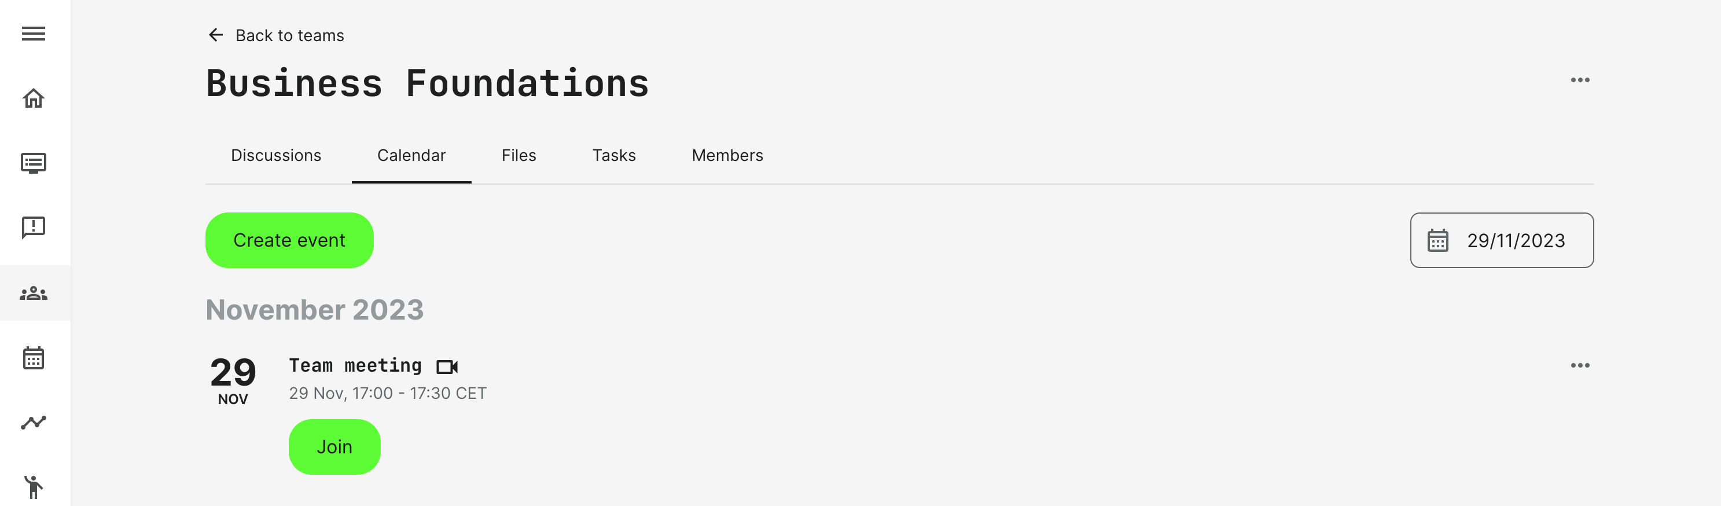
Task: Click the back arrow icon
Action: pyautogui.click(x=215, y=35)
